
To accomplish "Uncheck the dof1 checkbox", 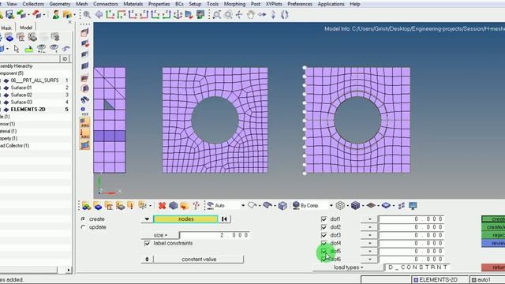I will click(324, 219).
